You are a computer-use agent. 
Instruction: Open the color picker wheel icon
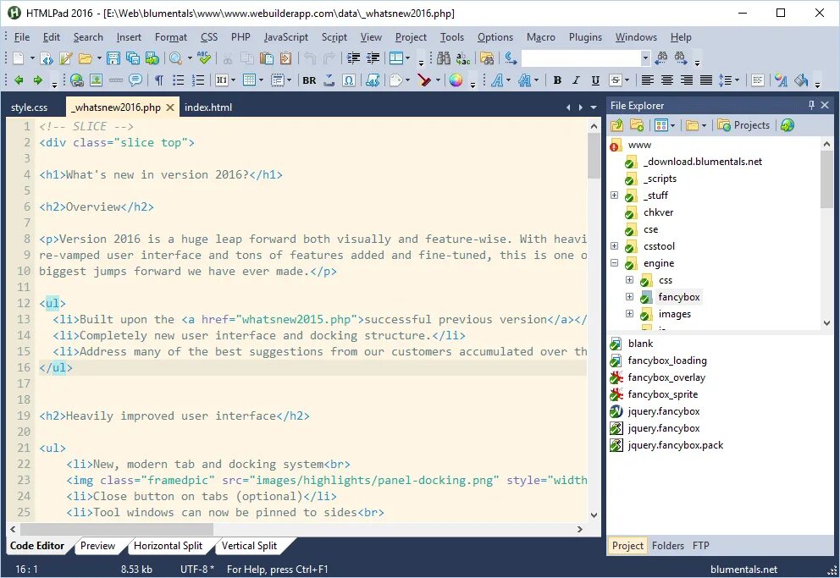(x=456, y=80)
